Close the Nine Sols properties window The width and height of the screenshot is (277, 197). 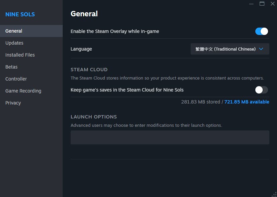click(x=272, y=4)
